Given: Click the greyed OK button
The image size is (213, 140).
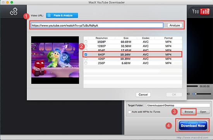Looking at the screenshot, I should coord(174,94).
